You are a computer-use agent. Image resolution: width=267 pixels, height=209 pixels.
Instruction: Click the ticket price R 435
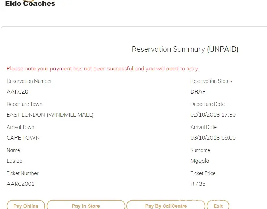click(x=198, y=184)
